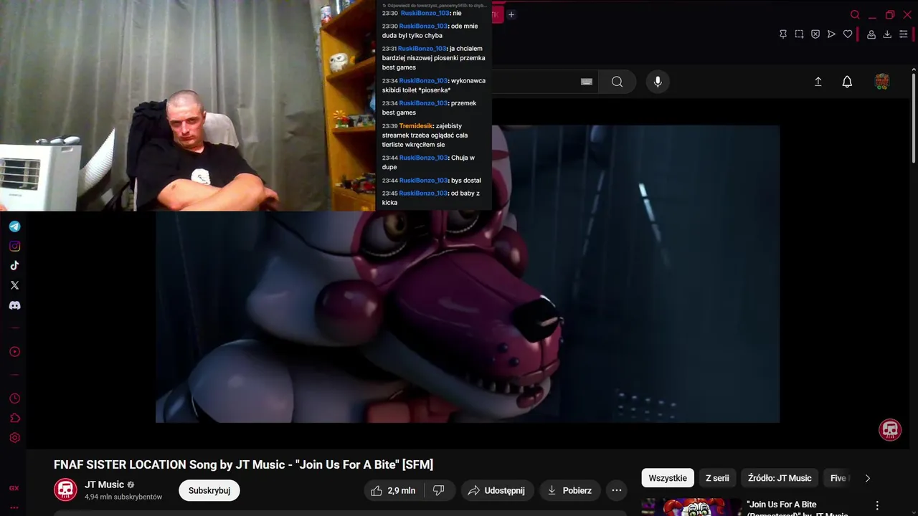Open JT Music channel avatar below video

tap(65, 489)
